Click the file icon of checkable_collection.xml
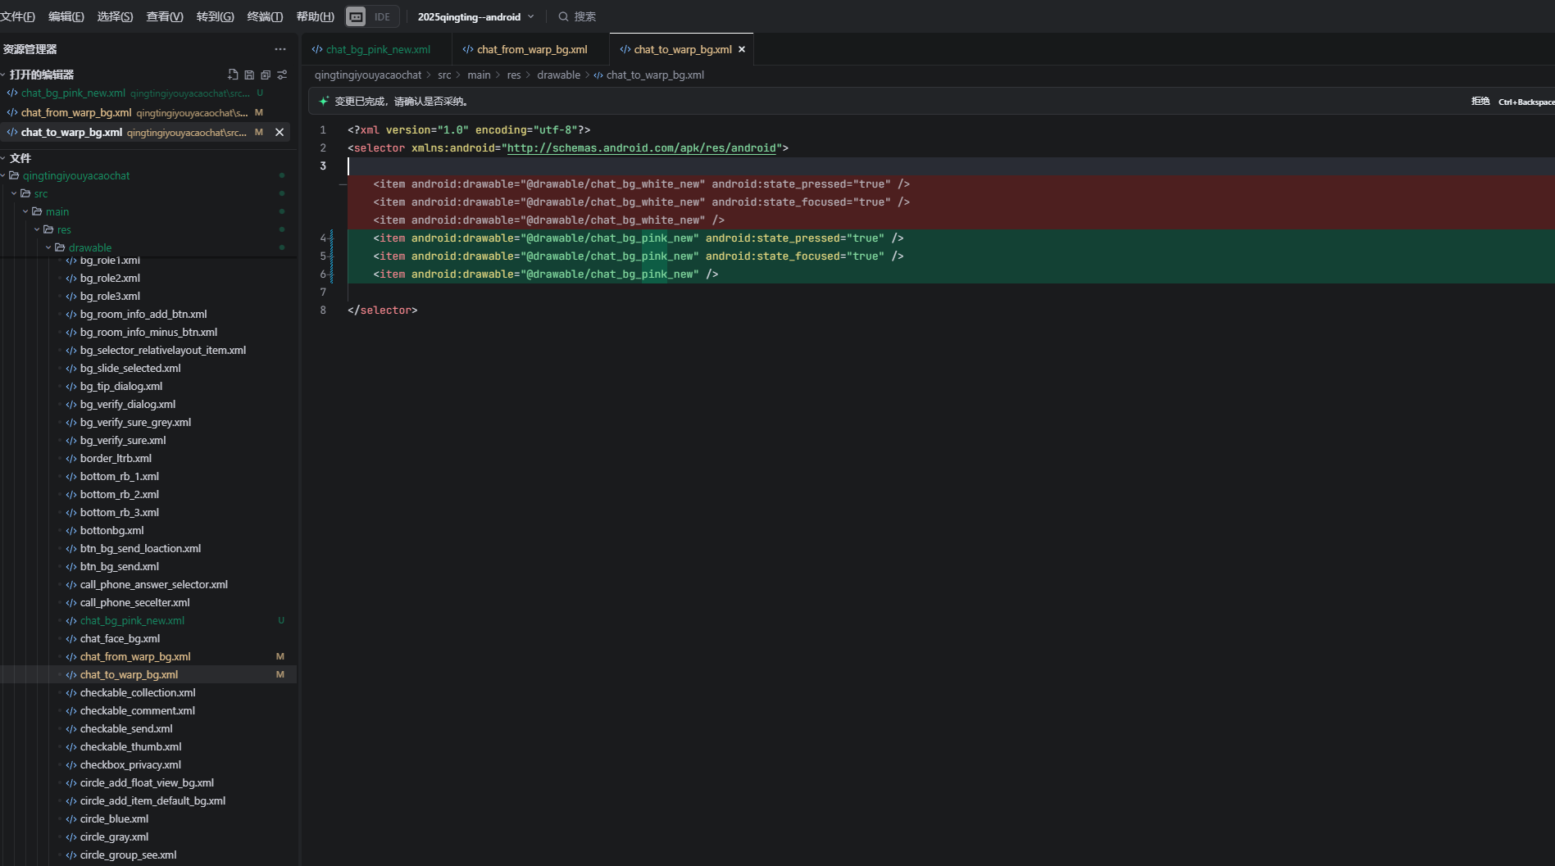 click(71, 692)
